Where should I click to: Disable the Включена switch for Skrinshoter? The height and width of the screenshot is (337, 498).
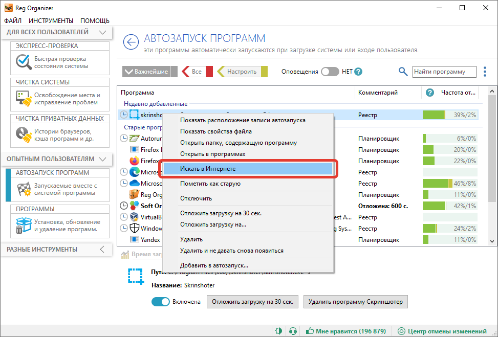coord(160,302)
